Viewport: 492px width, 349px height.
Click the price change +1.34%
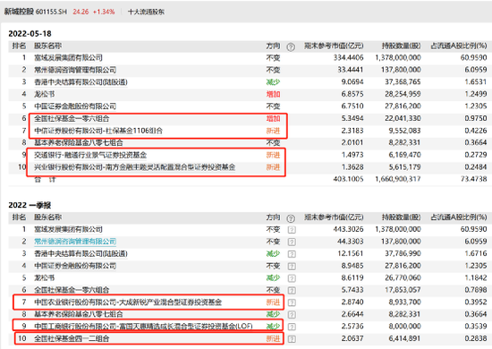pyautogui.click(x=104, y=12)
